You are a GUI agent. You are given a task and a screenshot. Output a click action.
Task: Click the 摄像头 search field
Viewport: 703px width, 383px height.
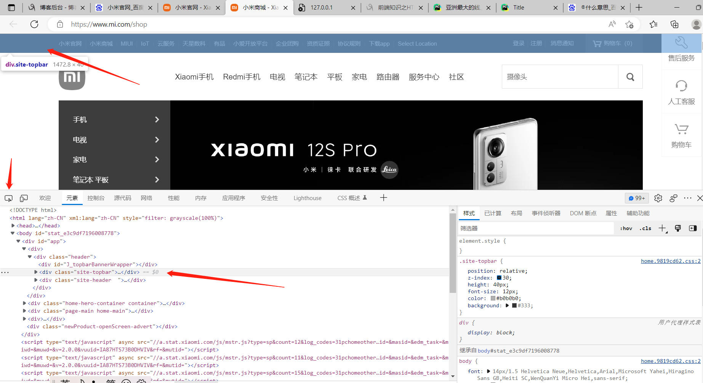[560, 77]
